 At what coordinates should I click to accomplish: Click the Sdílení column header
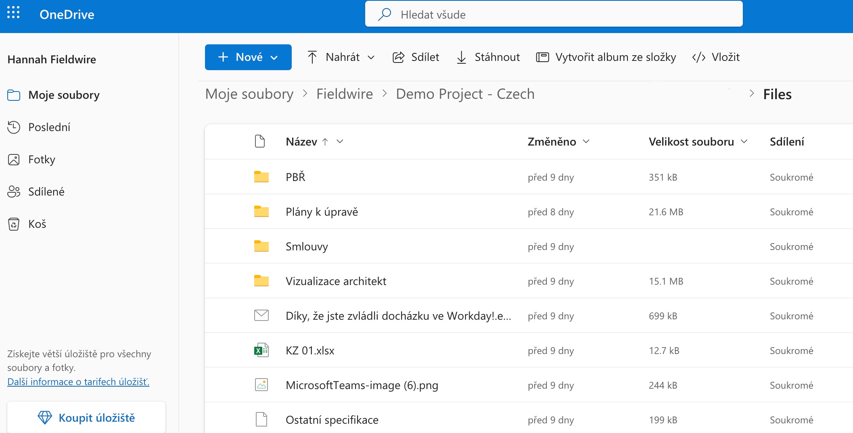(x=787, y=142)
